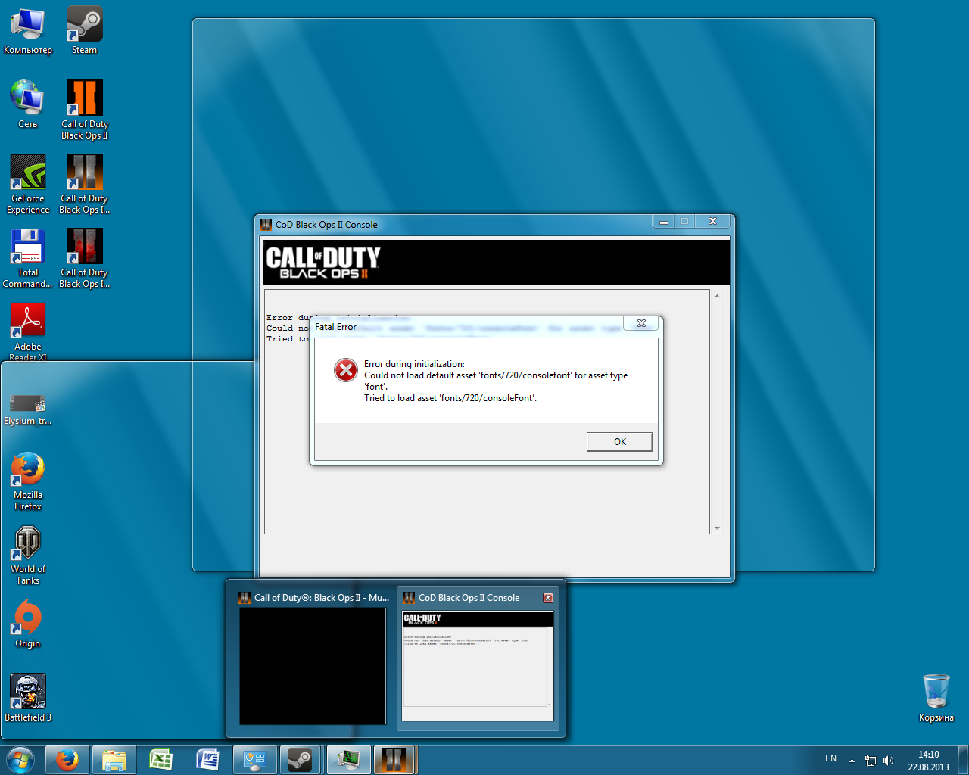Open the Компьютер desktop icon
969x775 pixels.
28,32
